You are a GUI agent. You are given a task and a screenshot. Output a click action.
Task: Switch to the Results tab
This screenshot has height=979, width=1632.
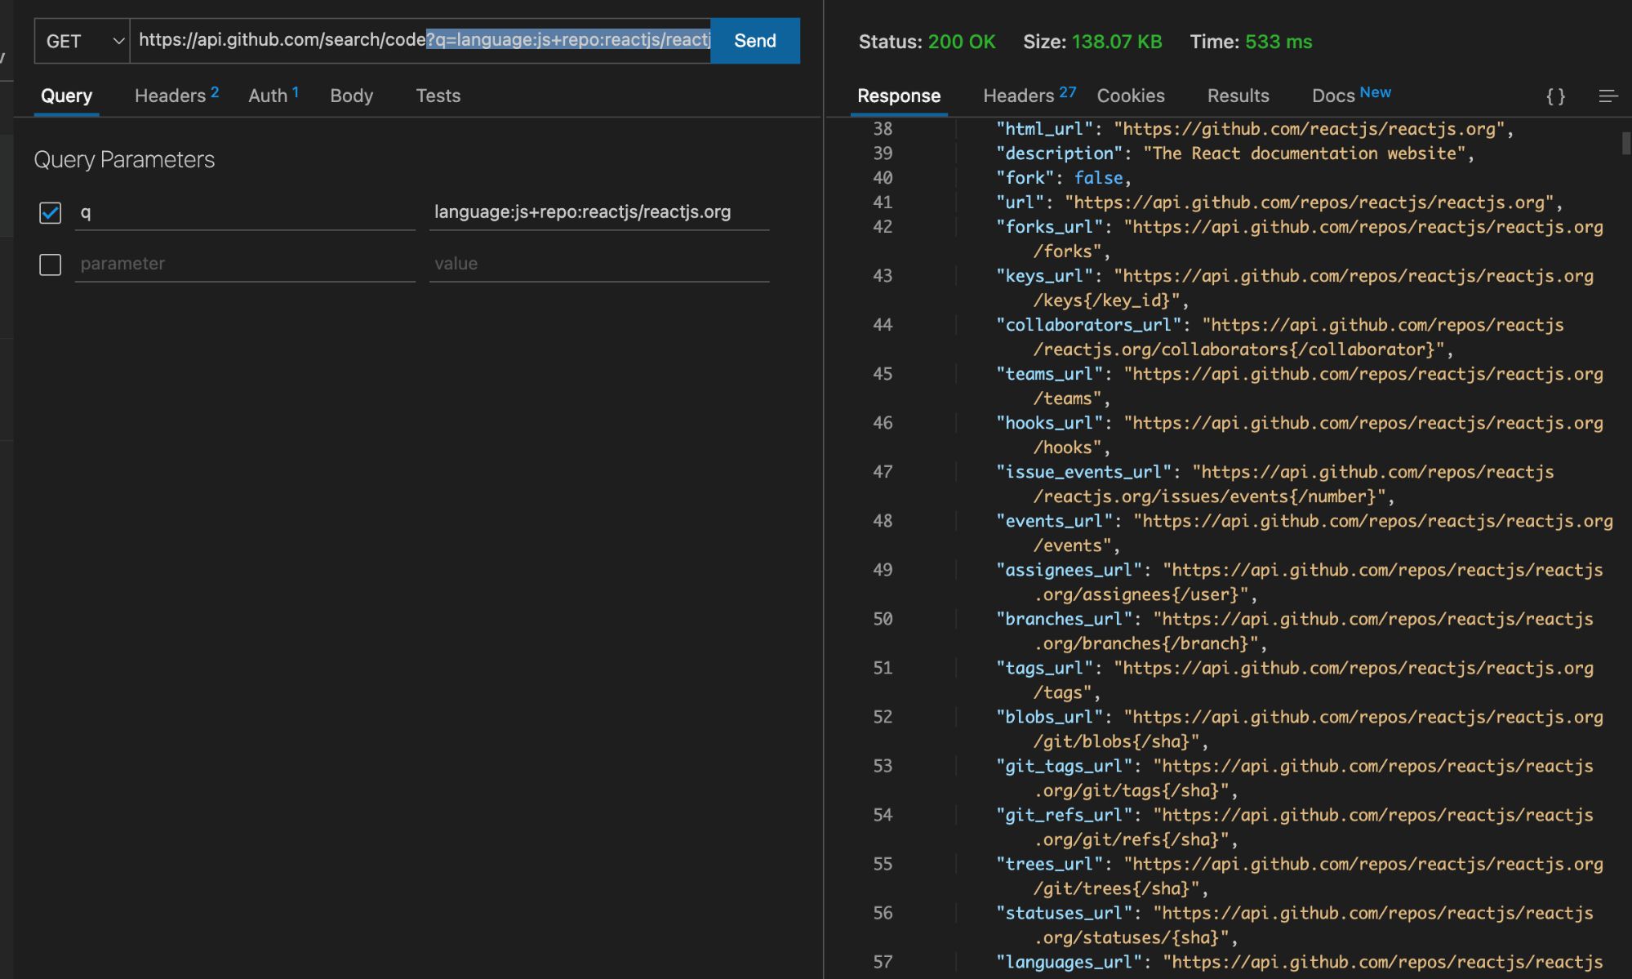tap(1238, 96)
